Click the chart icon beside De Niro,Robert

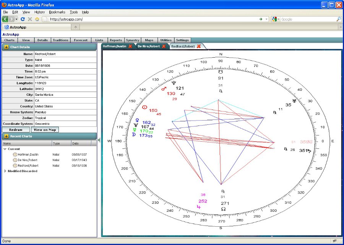(15, 160)
